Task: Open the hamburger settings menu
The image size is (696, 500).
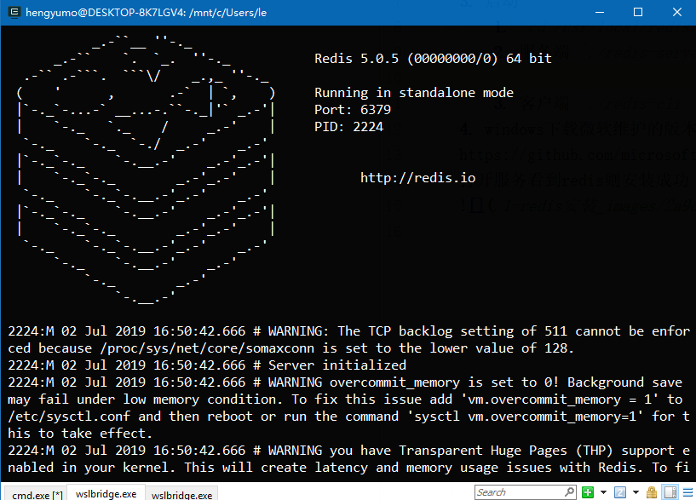Action: 687,492
